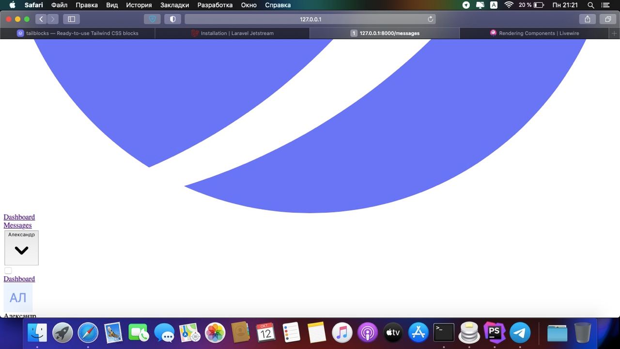Open the Разработка menu
The height and width of the screenshot is (349, 620).
[x=215, y=5]
